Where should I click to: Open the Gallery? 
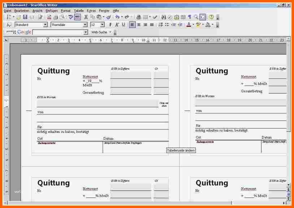click(x=177, y=17)
